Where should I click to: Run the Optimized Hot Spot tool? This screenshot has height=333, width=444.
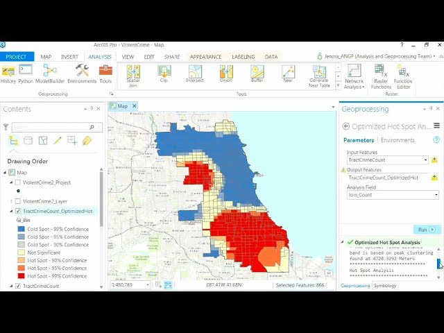427,230
